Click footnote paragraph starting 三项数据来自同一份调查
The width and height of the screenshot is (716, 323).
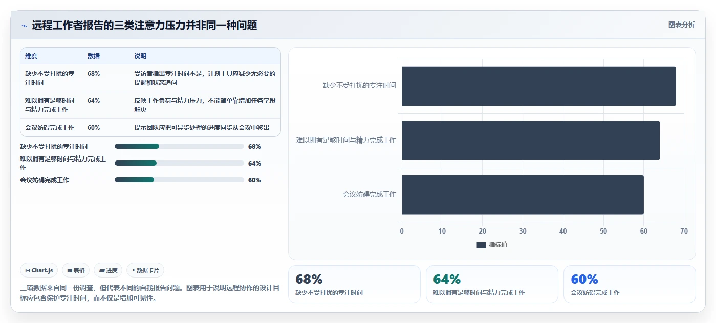pyautogui.click(x=149, y=293)
